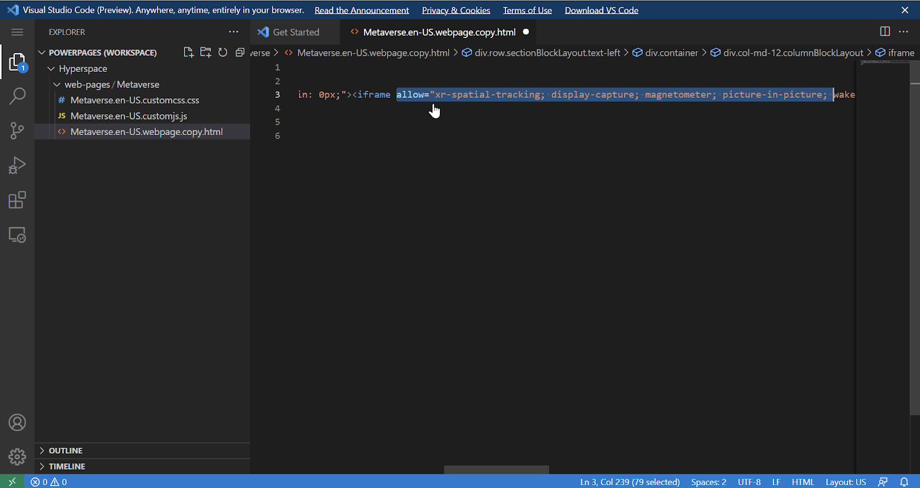Show errors and warnings problems panel

tap(49, 482)
